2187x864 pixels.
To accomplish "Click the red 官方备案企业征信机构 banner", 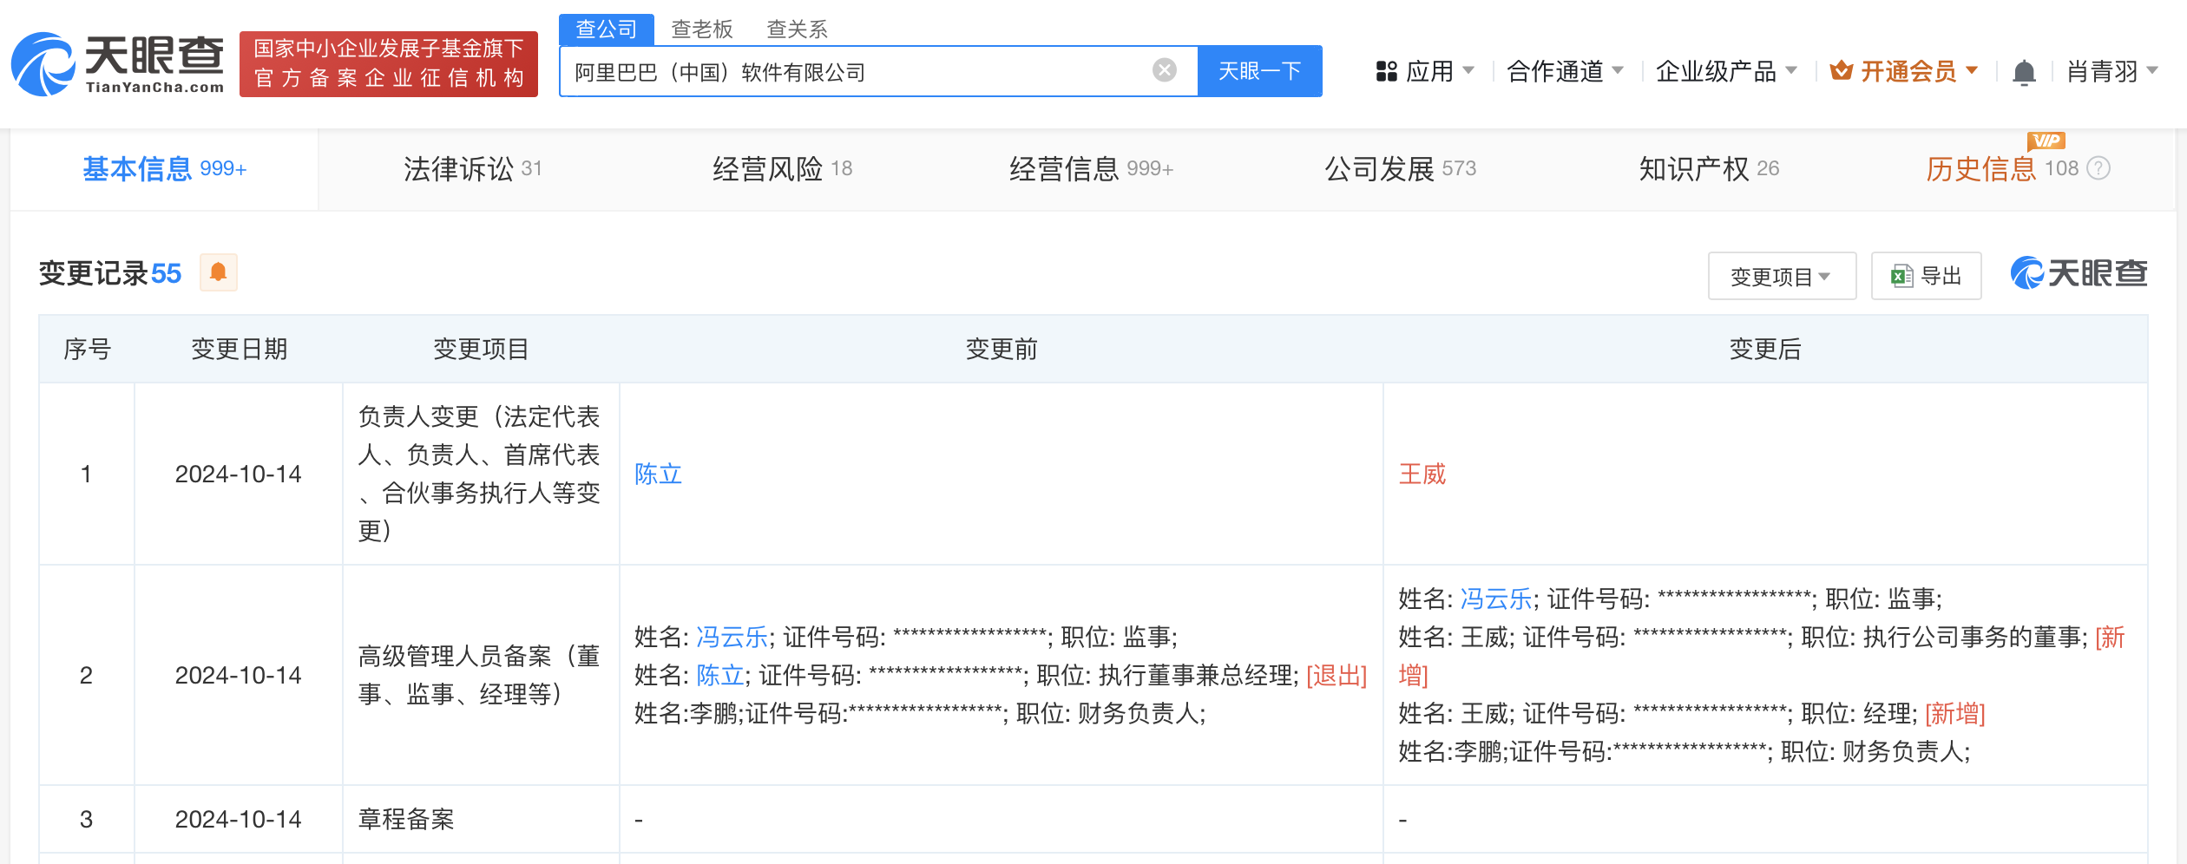I will click(388, 64).
